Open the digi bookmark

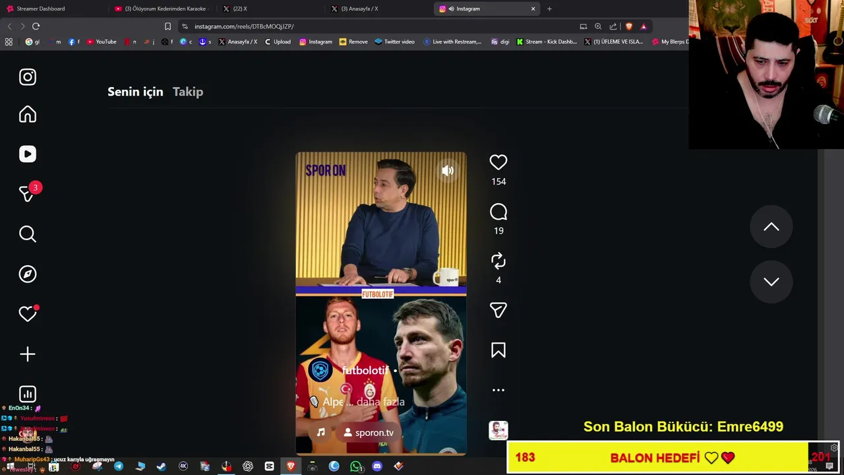(500, 42)
